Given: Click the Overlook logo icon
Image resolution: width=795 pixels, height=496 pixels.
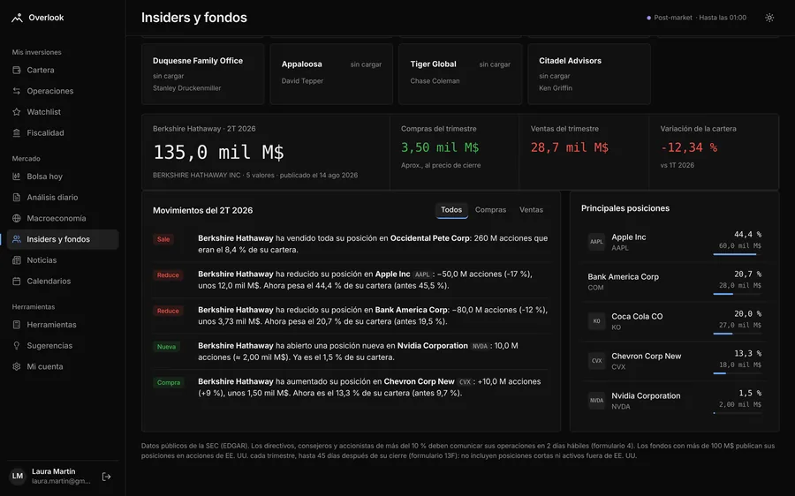Looking at the screenshot, I should 18,18.
